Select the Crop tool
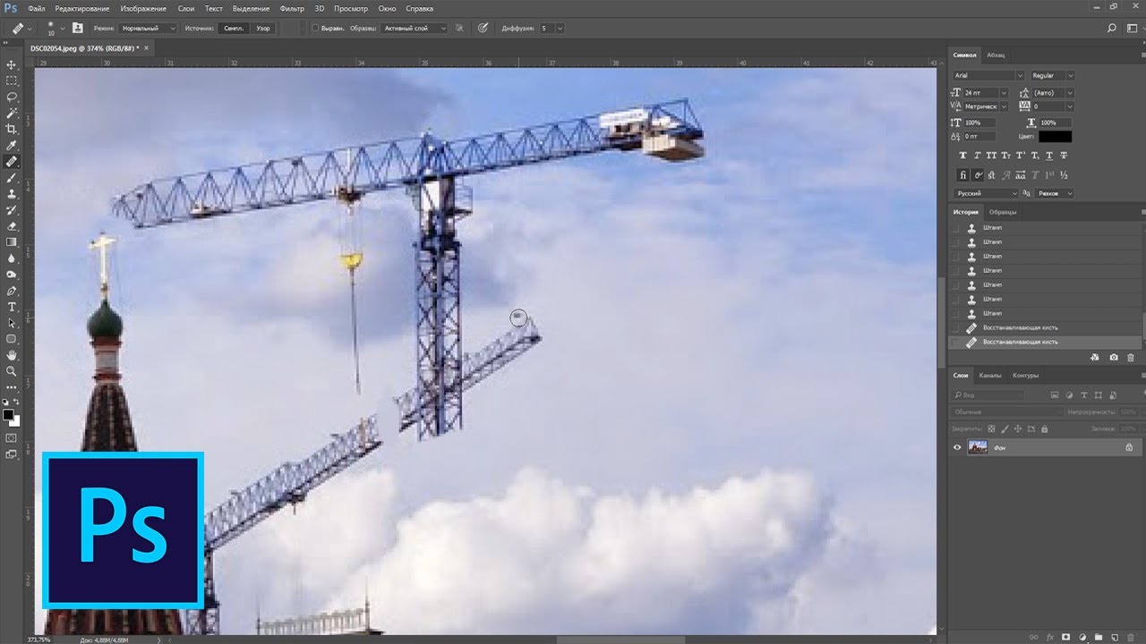This screenshot has width=1146, height=644. [12, 130]
